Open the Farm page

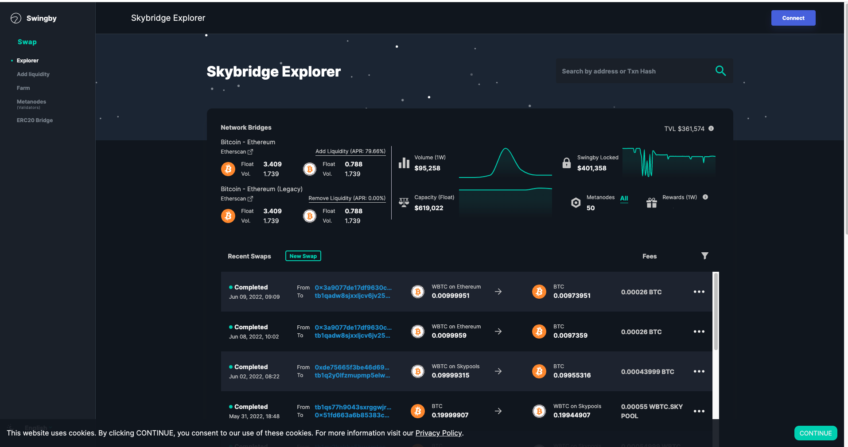pos(23,88)
